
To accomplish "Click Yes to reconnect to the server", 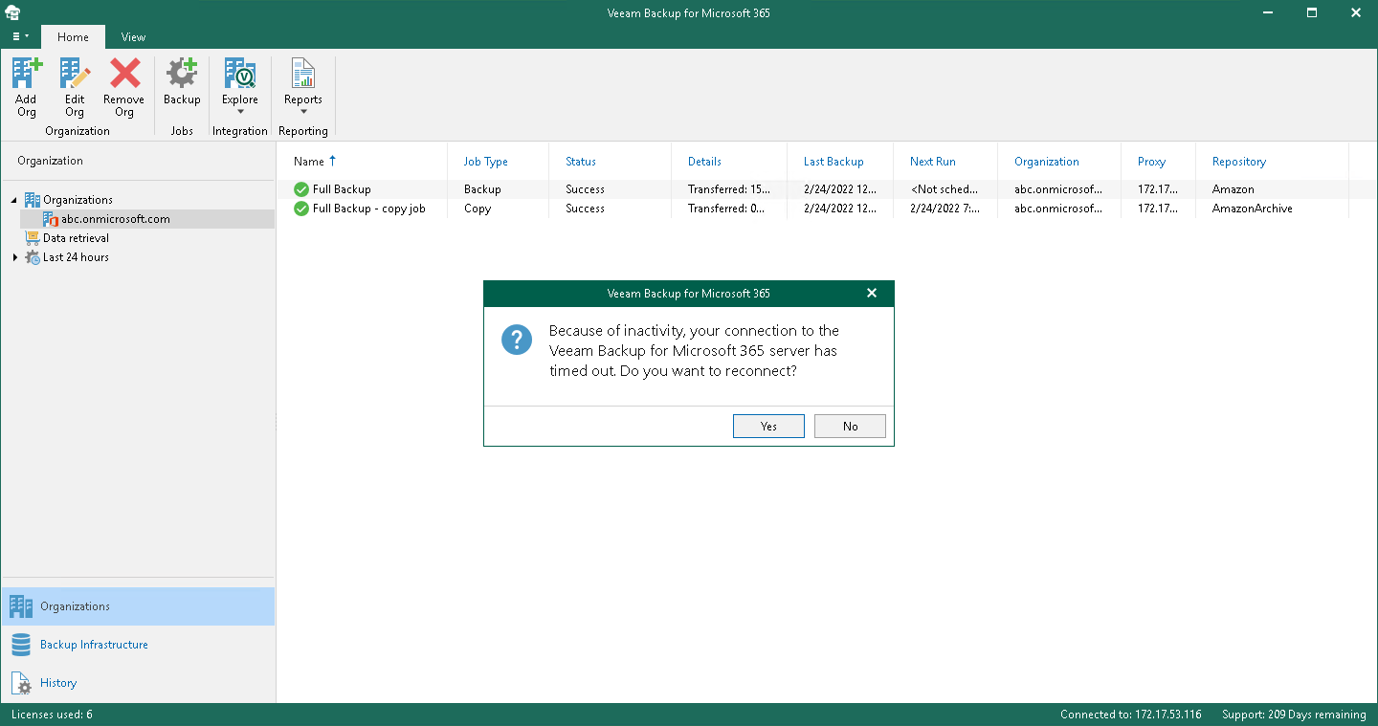I will click(768, 427).
